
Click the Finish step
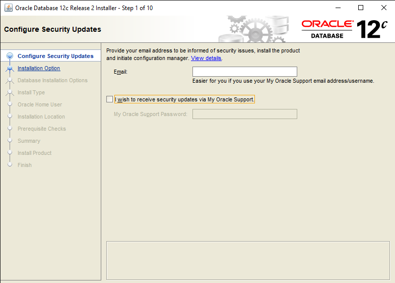(x=25, y=165)
